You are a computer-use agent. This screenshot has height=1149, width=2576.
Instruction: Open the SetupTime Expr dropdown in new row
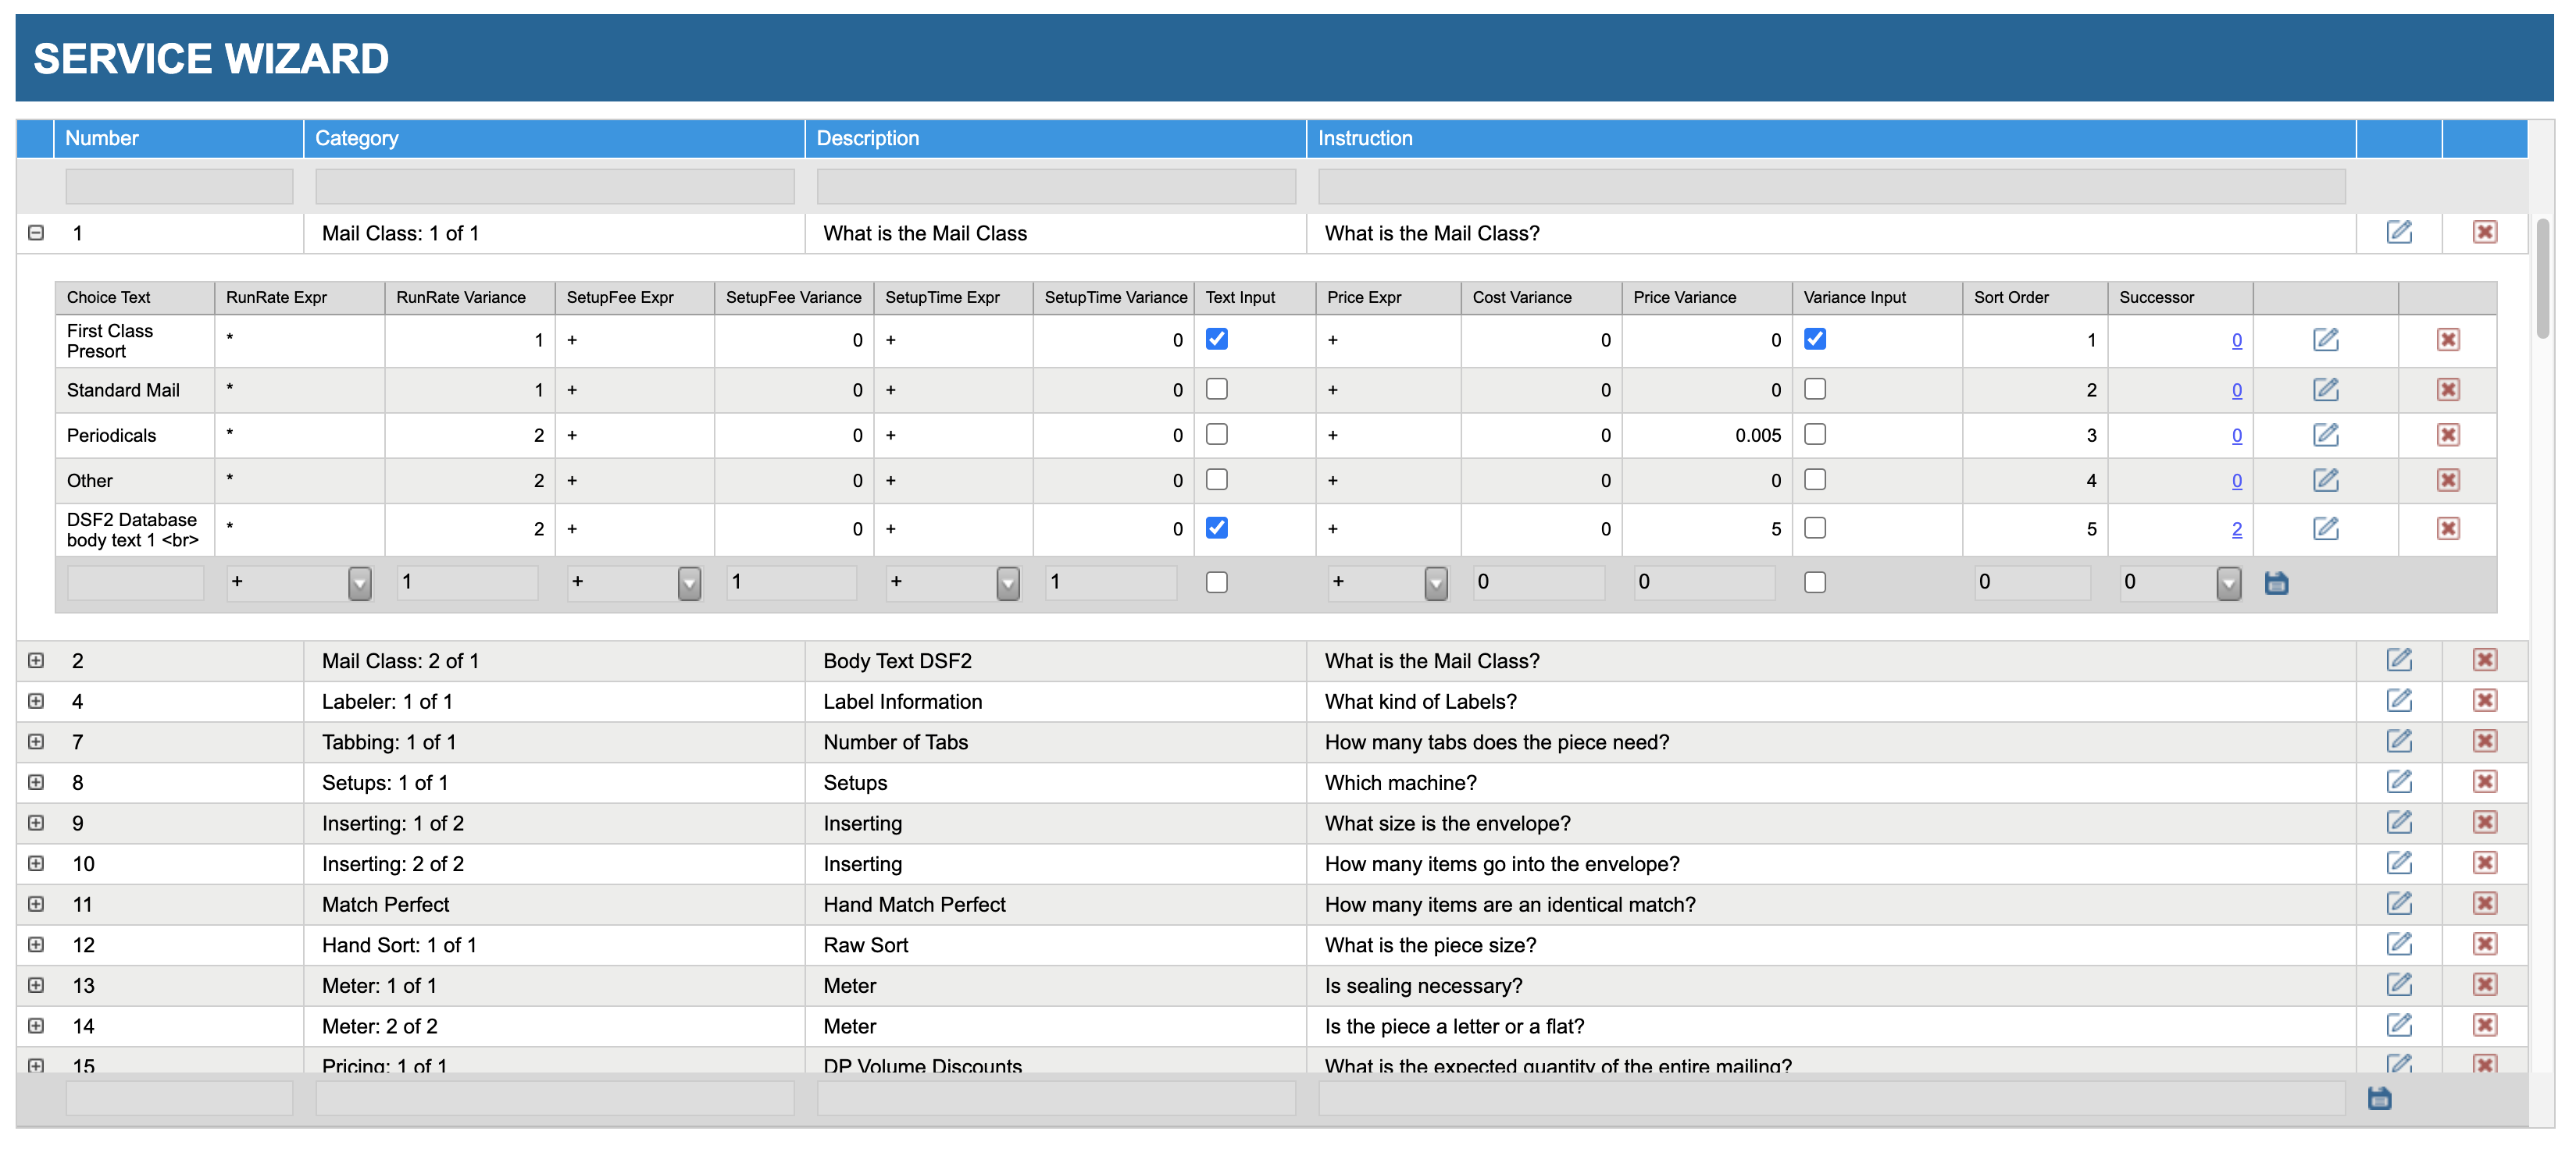(x=1008, y=582)
